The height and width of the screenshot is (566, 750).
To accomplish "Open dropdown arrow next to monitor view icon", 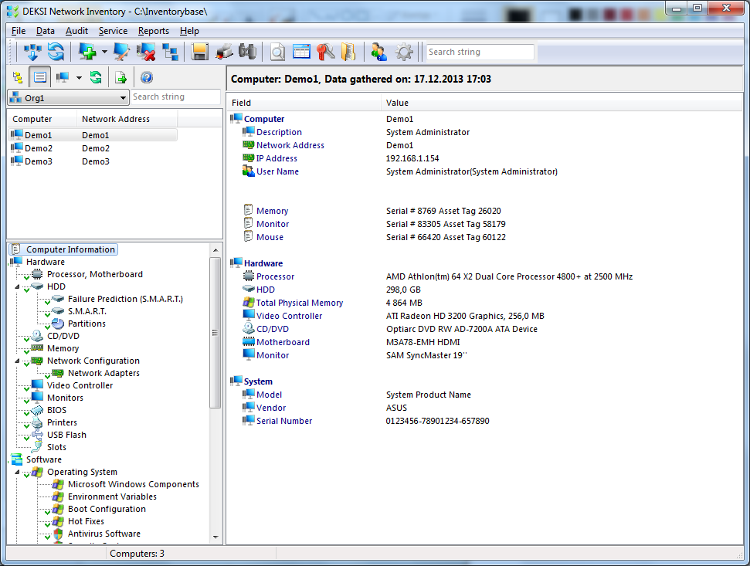I will tap(79, 77).
